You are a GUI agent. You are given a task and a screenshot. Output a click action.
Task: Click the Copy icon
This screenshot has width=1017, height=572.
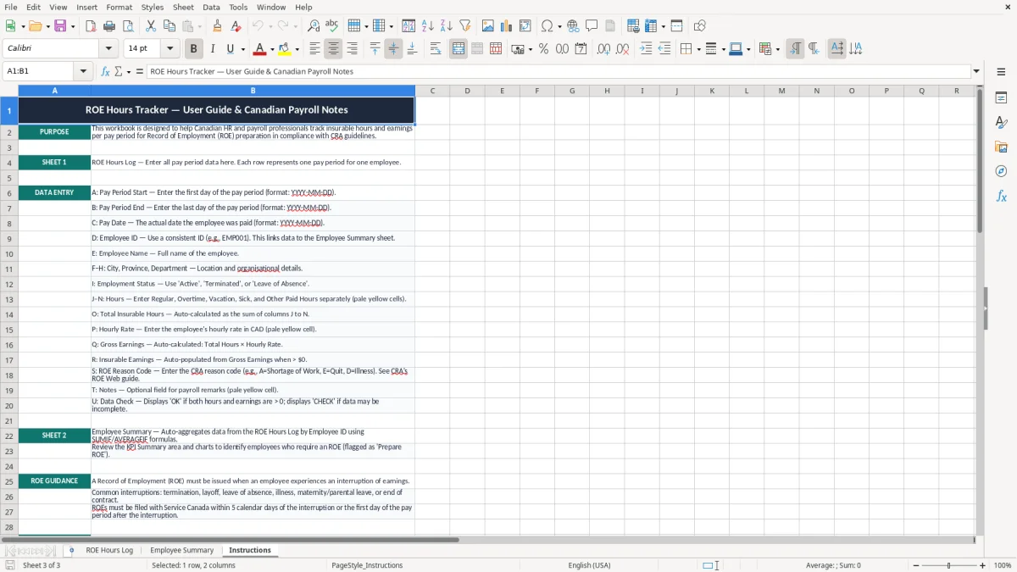click(x=169, y=26)
